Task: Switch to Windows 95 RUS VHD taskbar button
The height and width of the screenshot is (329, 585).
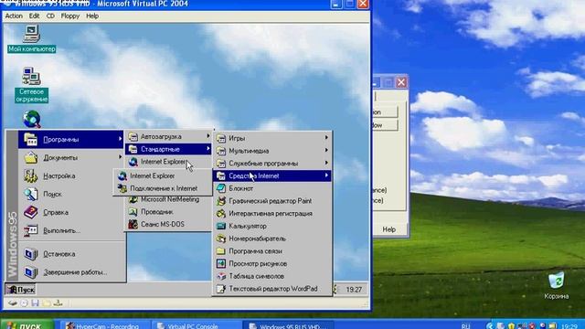Action: (x=288, y=325)
